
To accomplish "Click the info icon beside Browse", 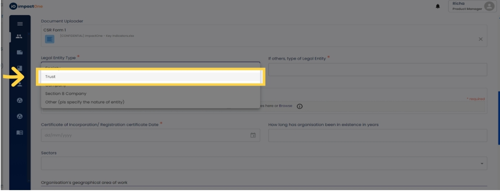I will coord(300,106).
